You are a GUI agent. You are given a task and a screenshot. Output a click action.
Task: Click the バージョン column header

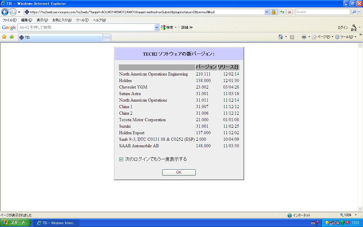206,67
